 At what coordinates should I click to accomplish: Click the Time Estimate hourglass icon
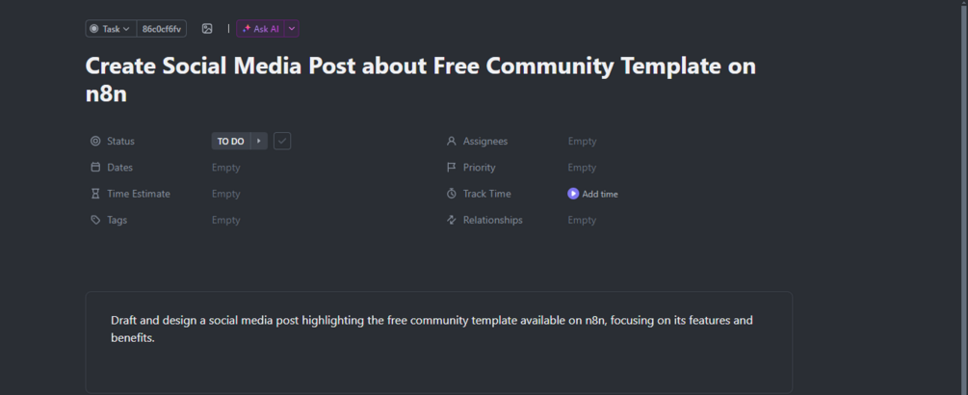[95, 194]
